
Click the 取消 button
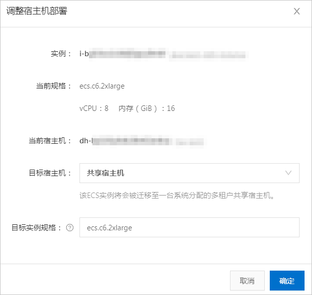click(247, 281)
